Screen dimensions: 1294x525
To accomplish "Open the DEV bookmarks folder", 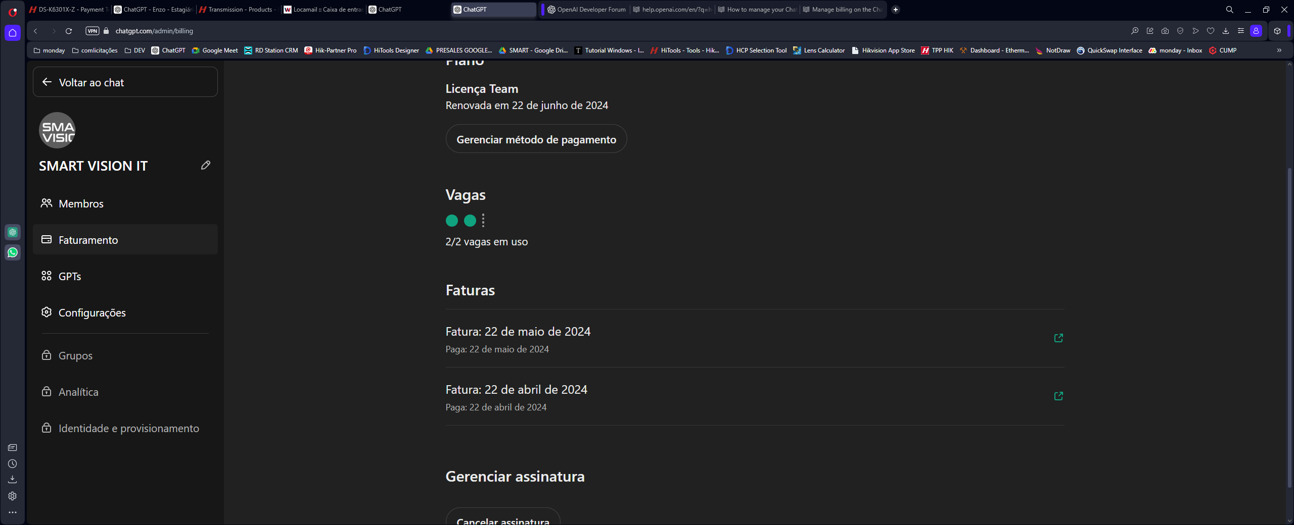I will pyautogui.click(x=135, y=50).
